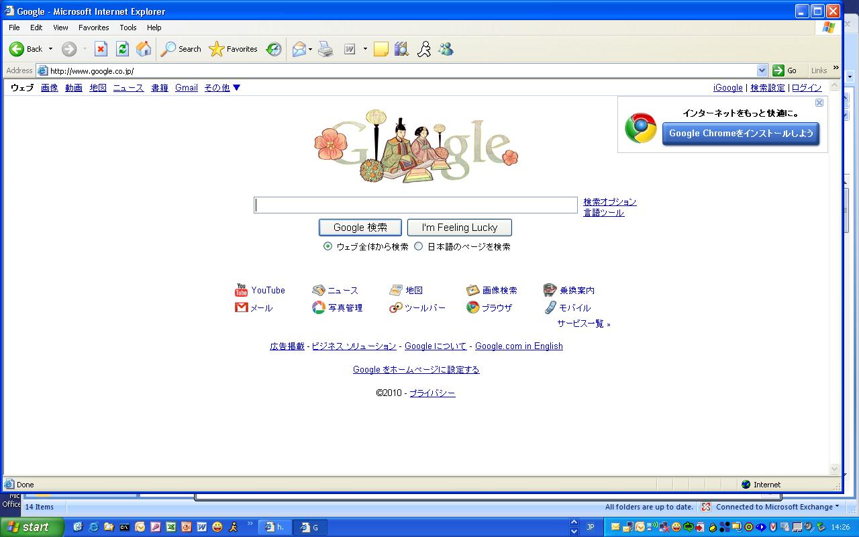Open the Edit menu
Screen dimensions: 859x537
coord(36,28)
